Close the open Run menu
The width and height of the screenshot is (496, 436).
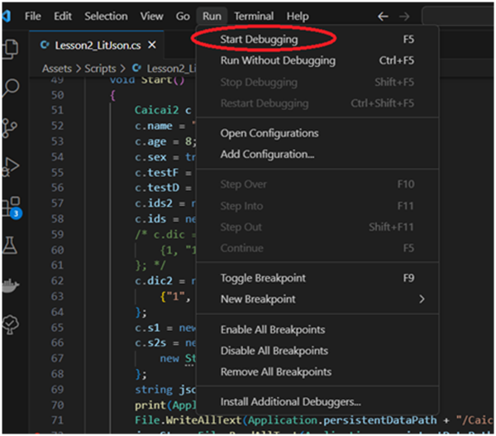click(x=212, y=17)
